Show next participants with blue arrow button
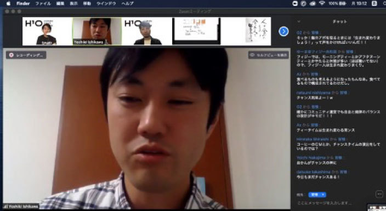The image size is (386, 211). pos(283,31)
